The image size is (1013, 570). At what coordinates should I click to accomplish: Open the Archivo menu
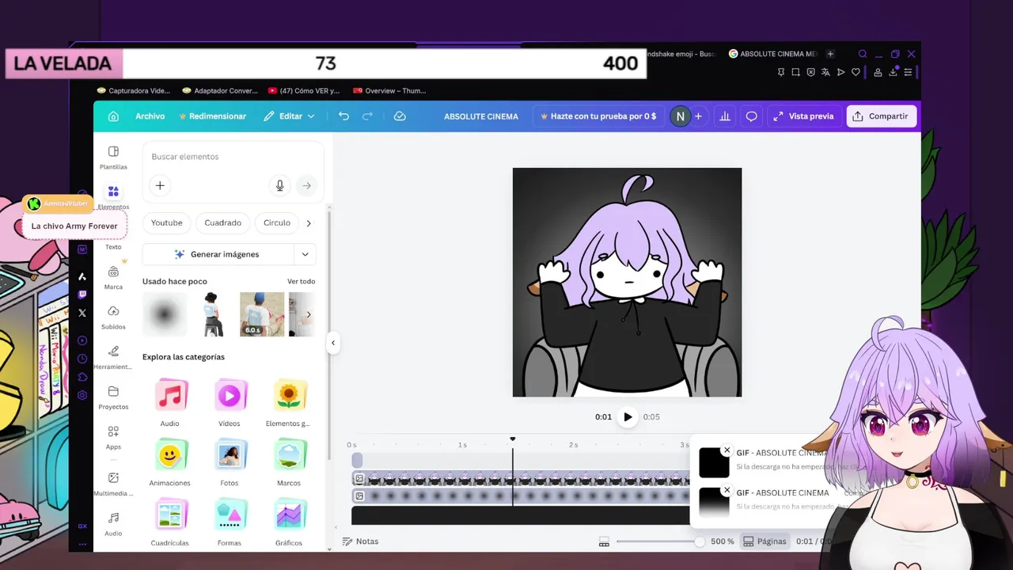pyautogui.click(x=150, y=116)
